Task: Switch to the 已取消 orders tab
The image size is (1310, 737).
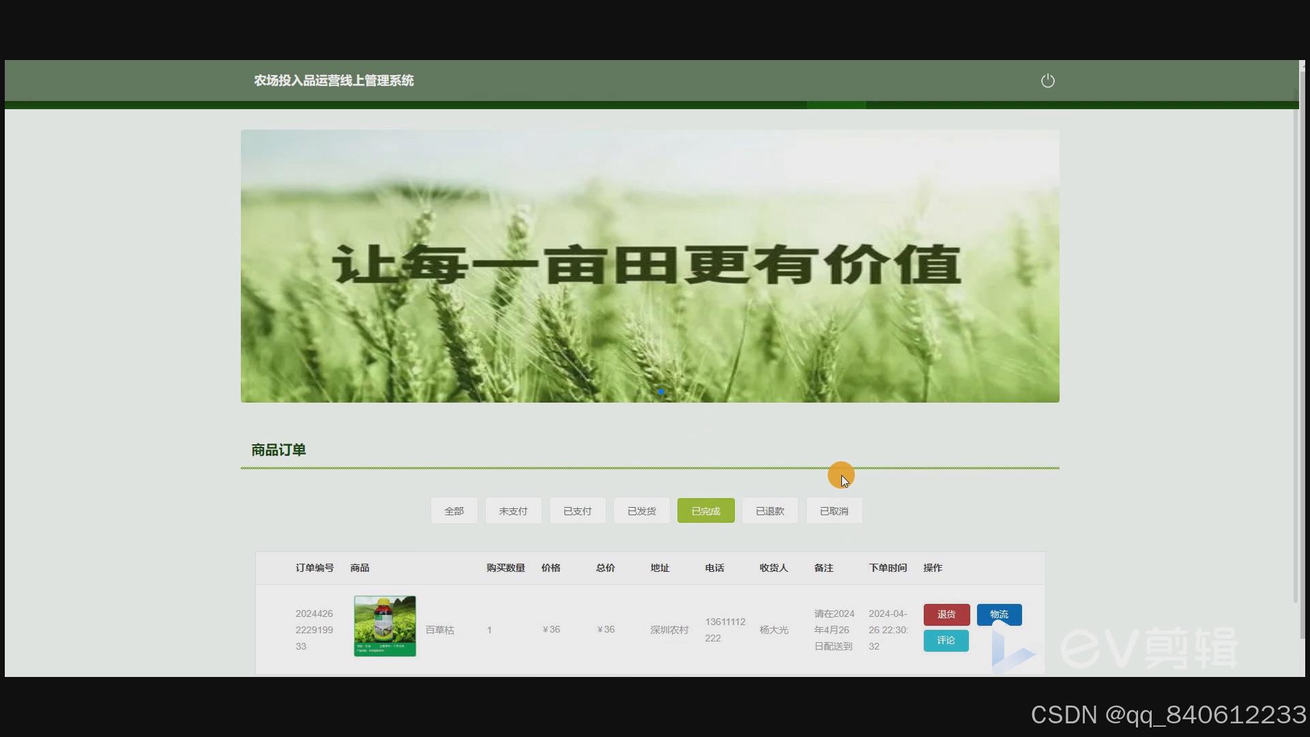Action: (834, 511)
